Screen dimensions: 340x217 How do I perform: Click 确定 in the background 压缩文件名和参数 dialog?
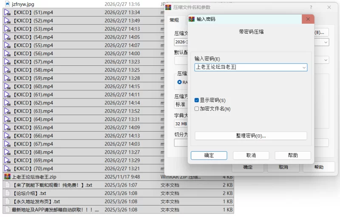[248, 167]
